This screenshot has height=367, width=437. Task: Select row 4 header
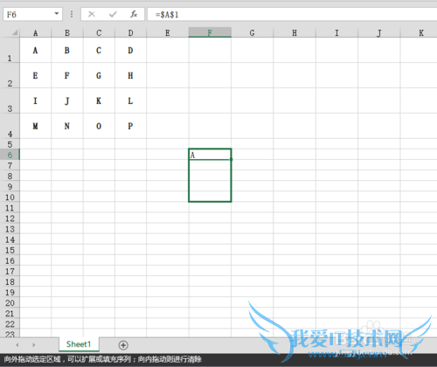click(10, 126)
